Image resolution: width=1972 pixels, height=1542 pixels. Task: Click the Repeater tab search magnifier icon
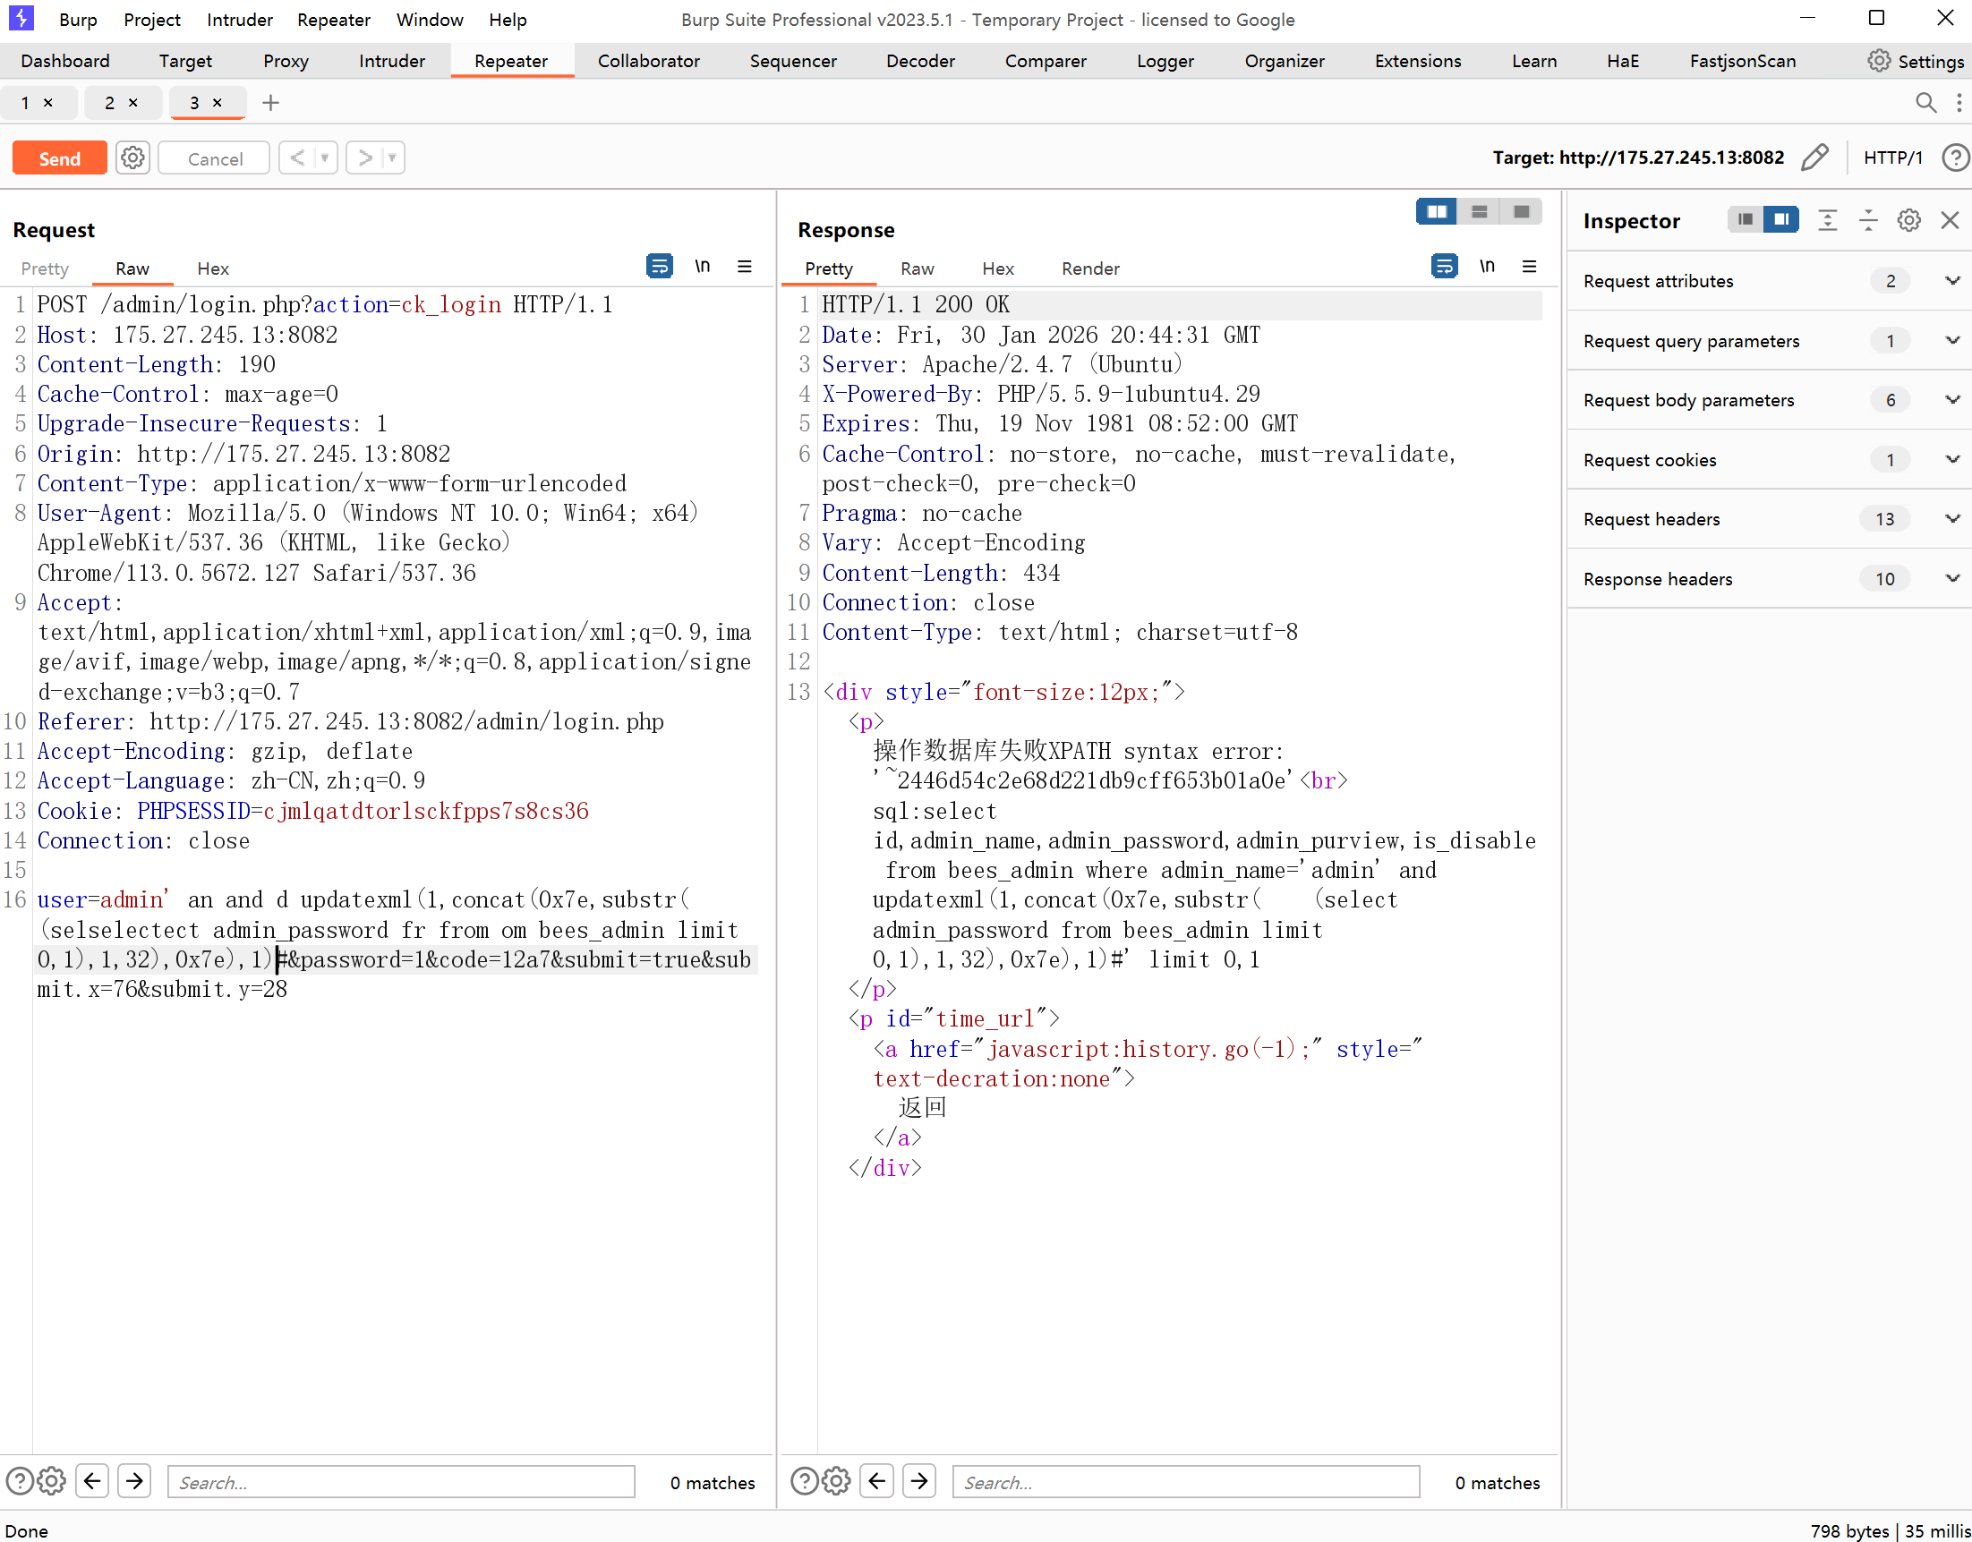pyautogui.click(x=1925, y=103)
